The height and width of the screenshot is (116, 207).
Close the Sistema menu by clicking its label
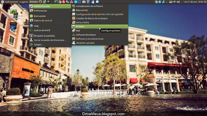tap(34, 2)
